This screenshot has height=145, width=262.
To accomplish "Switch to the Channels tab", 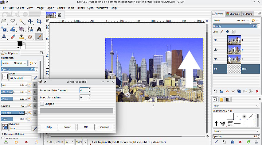I will pyautogui.click(x=233, y=14).
